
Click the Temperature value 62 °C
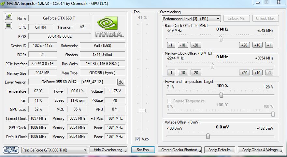tap(38, 91)
